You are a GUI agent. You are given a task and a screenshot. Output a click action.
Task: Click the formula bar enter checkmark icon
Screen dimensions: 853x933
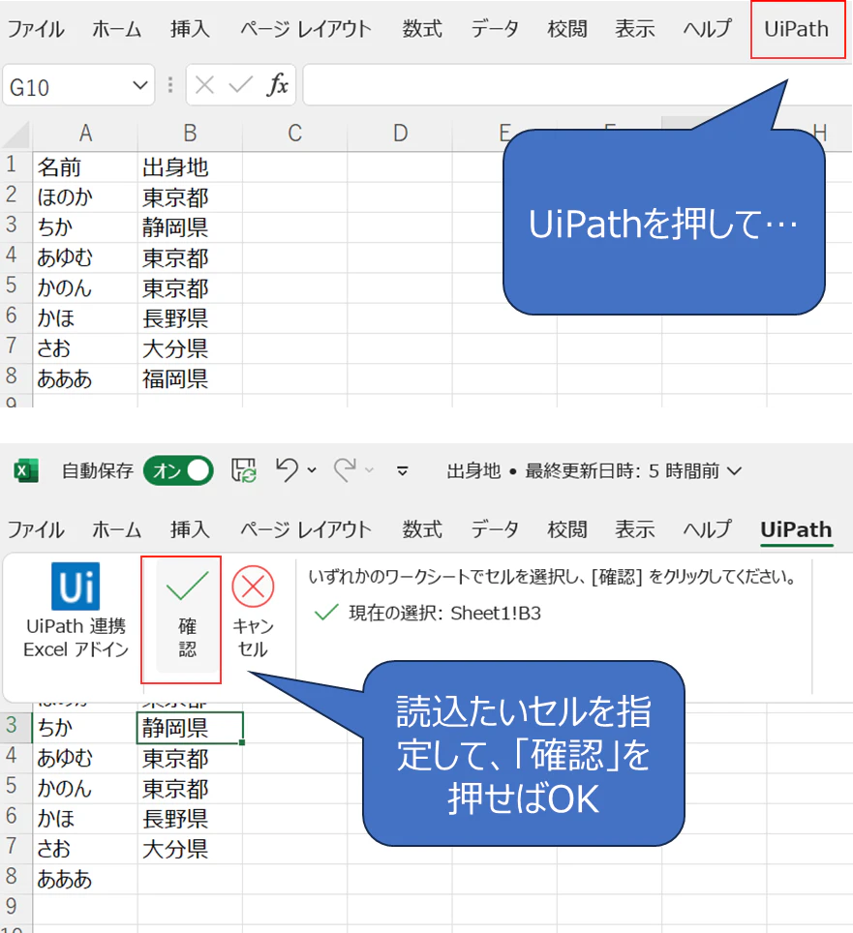click(240, 85)
